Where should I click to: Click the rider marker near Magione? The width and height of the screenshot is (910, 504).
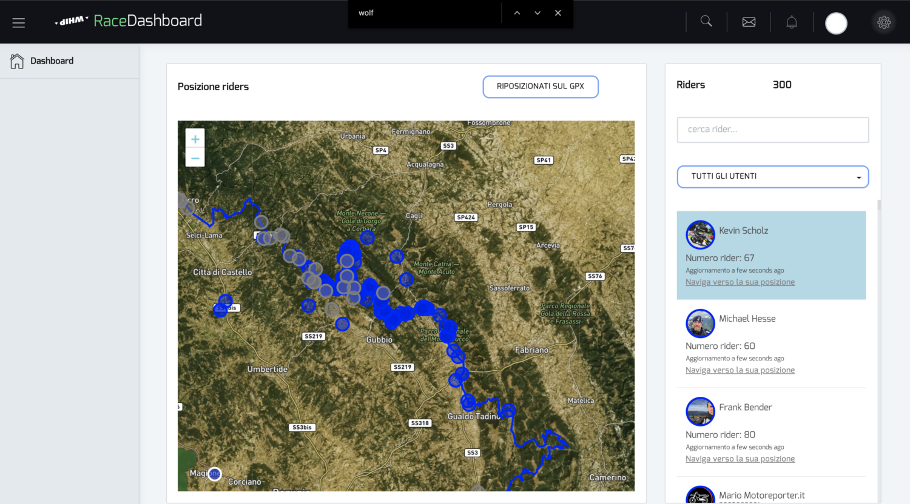pyautogui.click(x=214, y=474)
